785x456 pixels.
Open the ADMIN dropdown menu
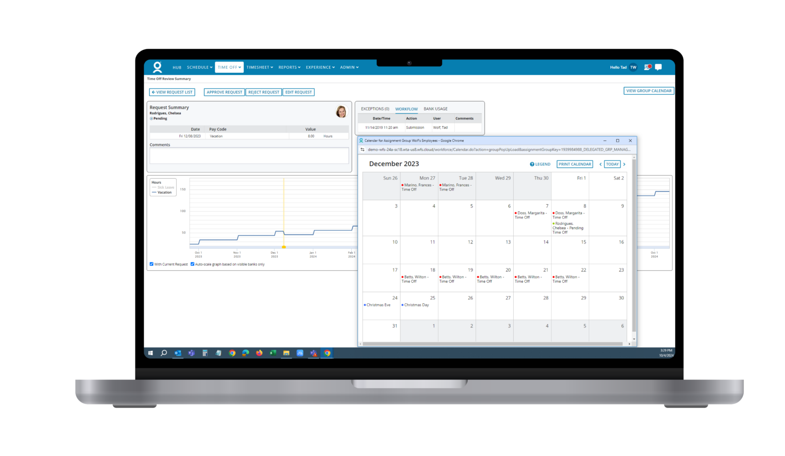click(349, 67)
